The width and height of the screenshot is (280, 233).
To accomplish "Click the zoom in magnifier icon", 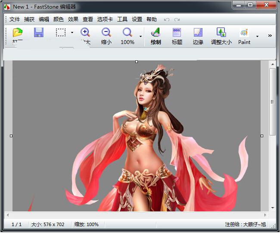I will (x=85, y=33).
